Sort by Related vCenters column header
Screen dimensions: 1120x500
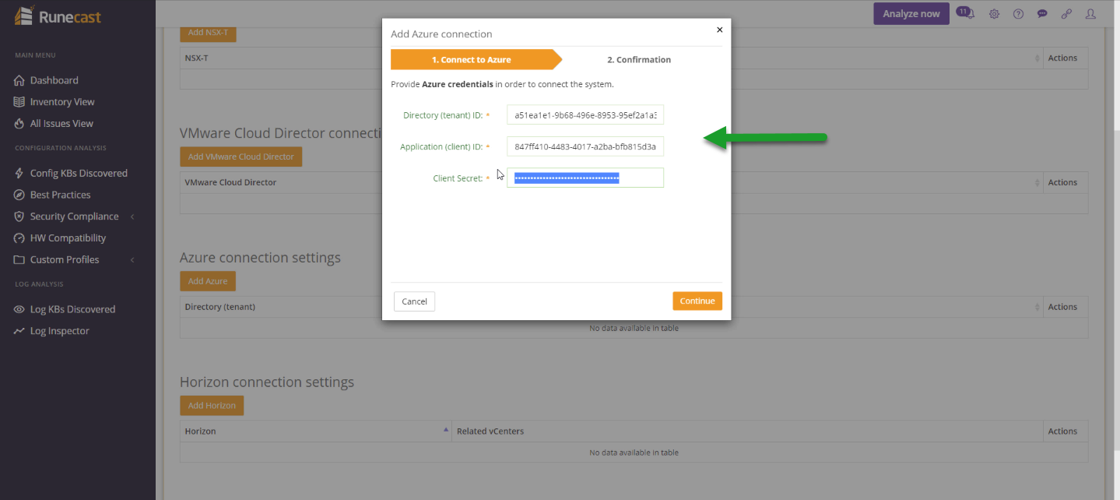click(x=747, y=431)
